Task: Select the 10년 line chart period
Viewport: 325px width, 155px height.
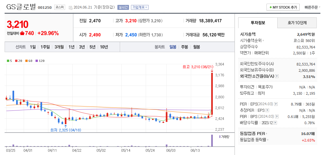Action: pos(104,47)
